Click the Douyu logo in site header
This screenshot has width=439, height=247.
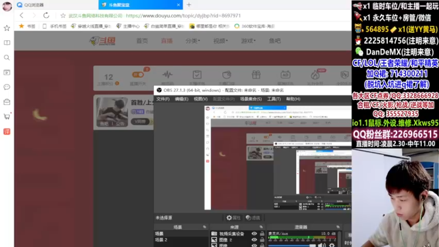pyautogui.click(x=103, y=41)
